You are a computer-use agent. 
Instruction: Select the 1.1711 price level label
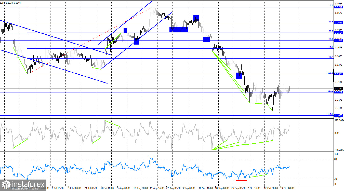tap(339, 7)
